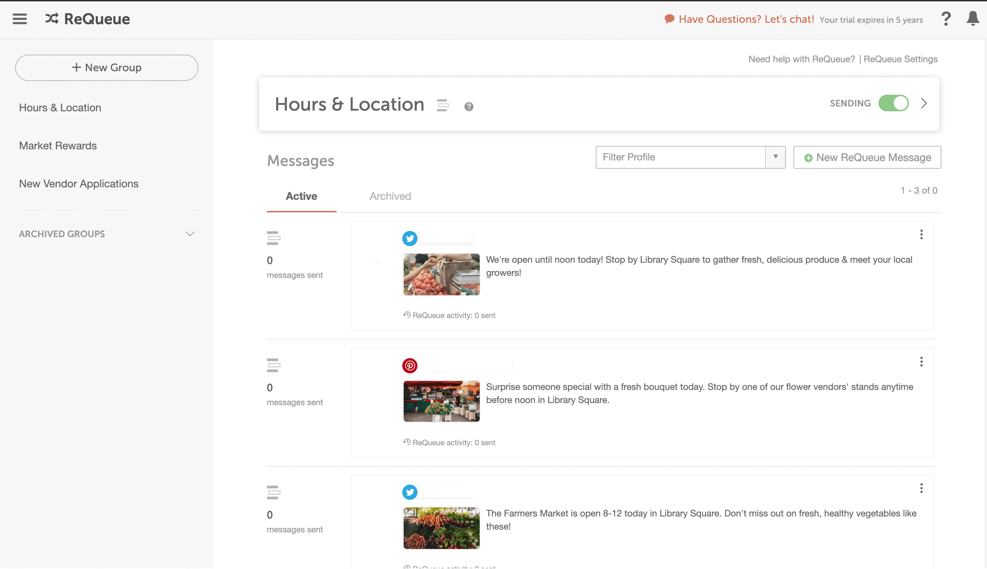Click the 'We're open until noon today' message text

coord(699,266)
